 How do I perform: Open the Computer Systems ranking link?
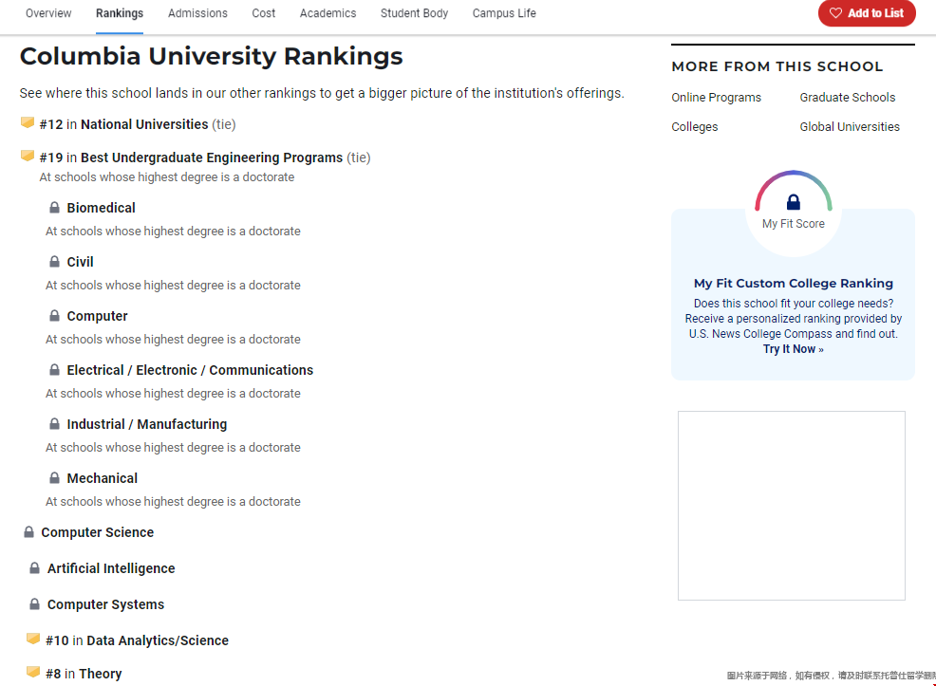[x=105, y=604]
